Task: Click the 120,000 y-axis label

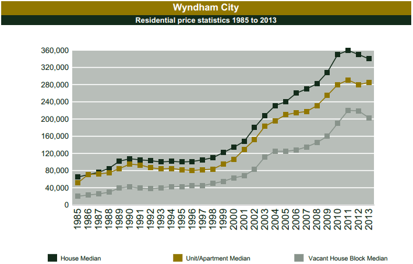Action: click(55, 154)
